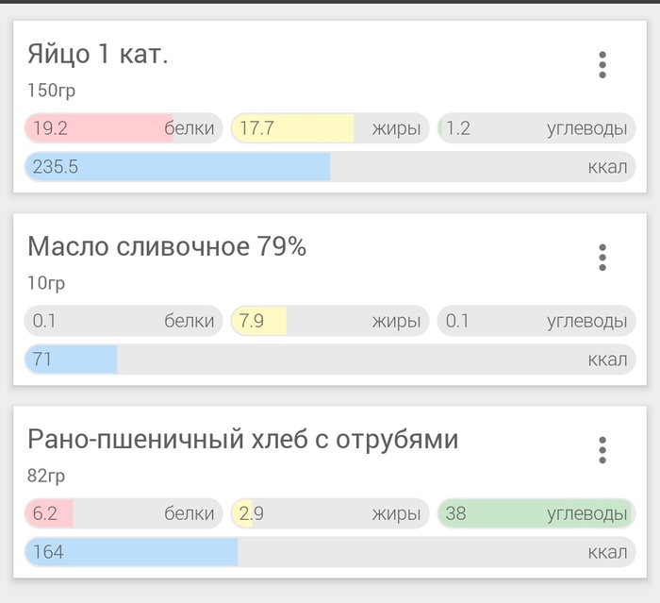Tap the 17.7 жиры bar for egg
660x603 pixels.
click(330, 128)
